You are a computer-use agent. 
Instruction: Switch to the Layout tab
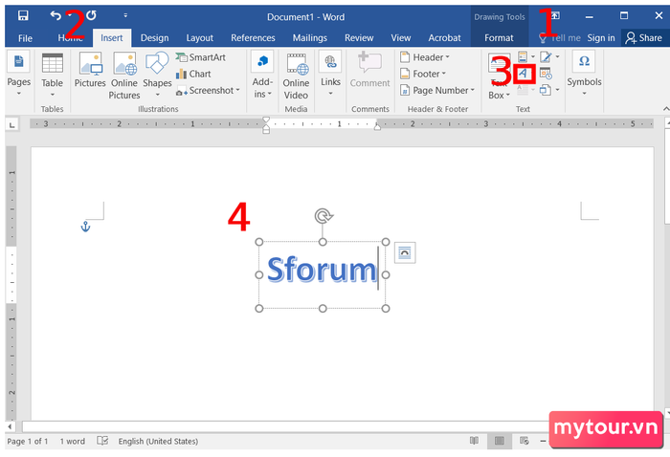(x=199, y=38)
